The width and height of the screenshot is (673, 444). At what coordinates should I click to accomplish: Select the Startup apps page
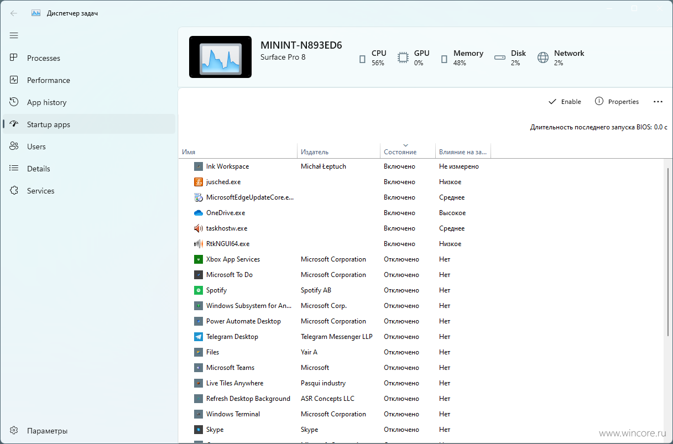(89, 124)
